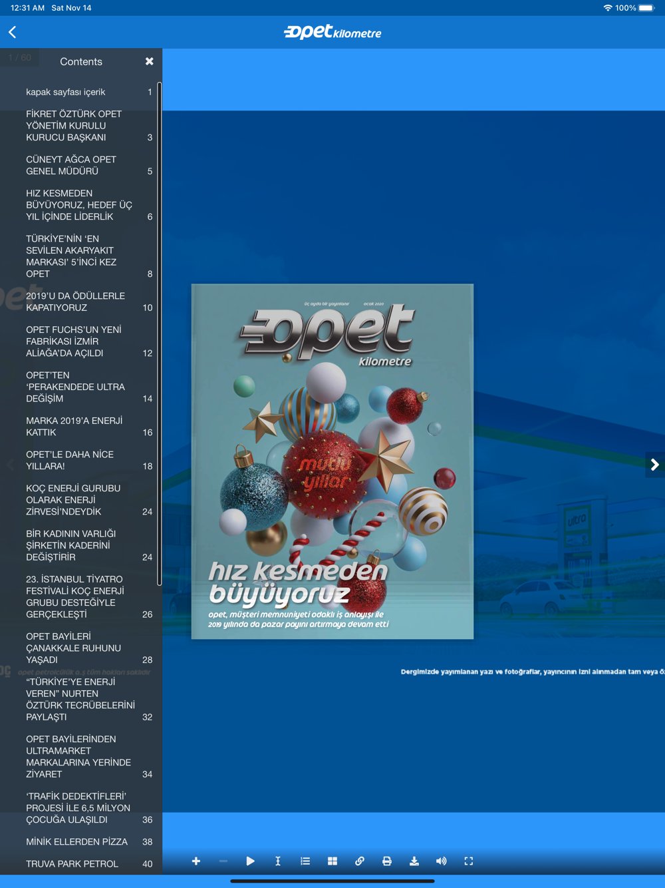Print the magazine
Image resolution: width=665 pixels, height=888 pixels.
[x=386, y=861]
